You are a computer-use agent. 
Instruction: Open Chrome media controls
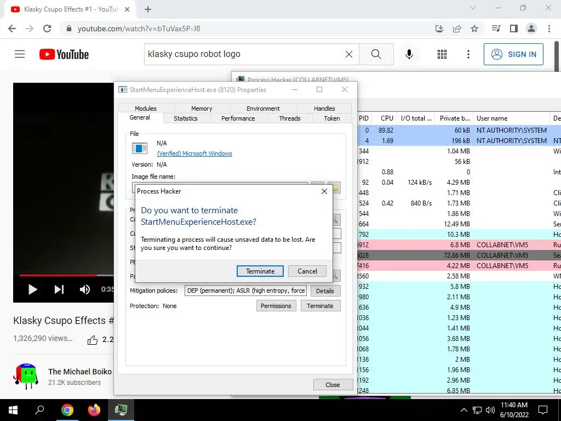coord(496,29)
